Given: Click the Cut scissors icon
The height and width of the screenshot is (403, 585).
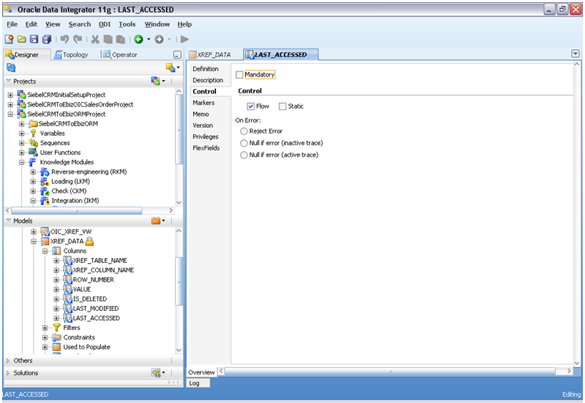Looking at the screenshot, I should pyautogui.click(x=95, y=39).
